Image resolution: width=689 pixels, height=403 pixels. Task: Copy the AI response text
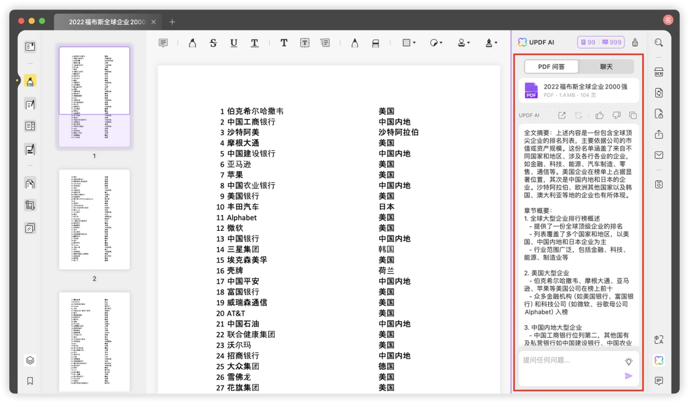click(x=633, y=115)
